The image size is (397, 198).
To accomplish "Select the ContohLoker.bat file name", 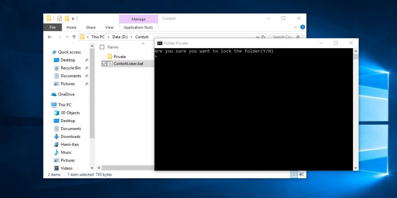I will tap(129, 64).
